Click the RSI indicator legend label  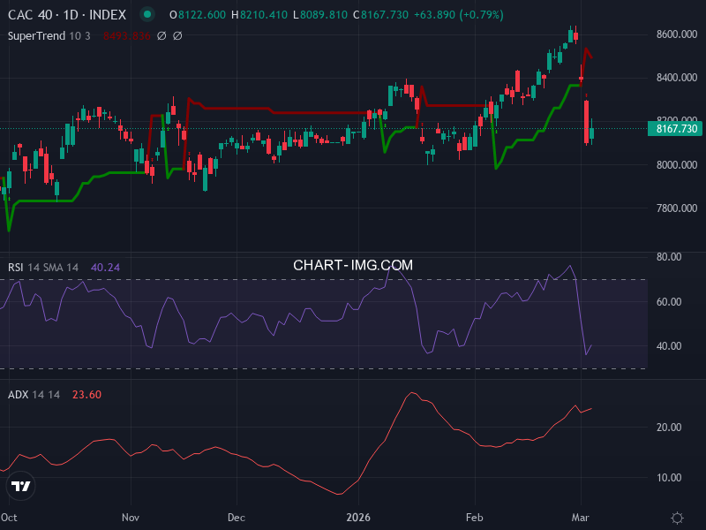point(16,267)
